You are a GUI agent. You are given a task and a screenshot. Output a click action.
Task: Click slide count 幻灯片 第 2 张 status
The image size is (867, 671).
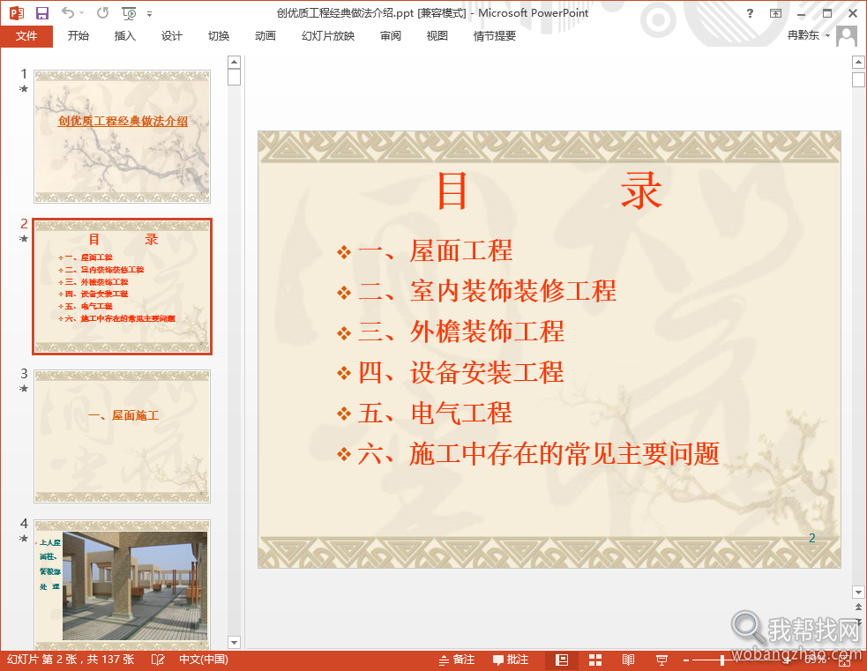coord(71,660)
